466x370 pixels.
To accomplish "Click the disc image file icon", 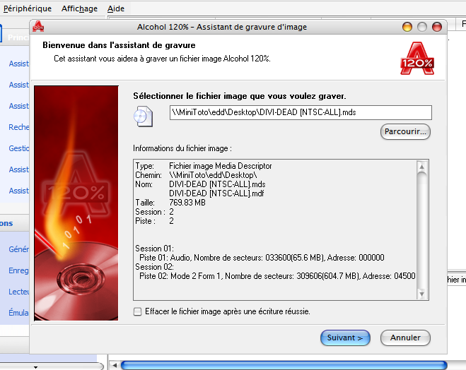I will coord(144,114).
